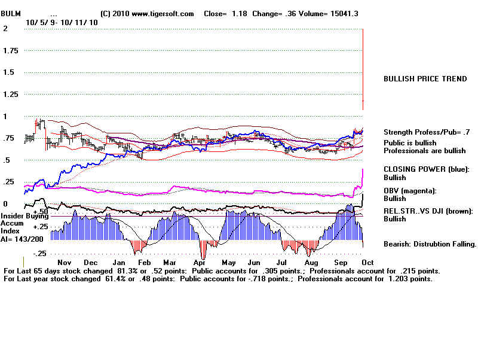Click Bullish under the OBV label
Screen dimensions: 478x359
coord(395,199)
